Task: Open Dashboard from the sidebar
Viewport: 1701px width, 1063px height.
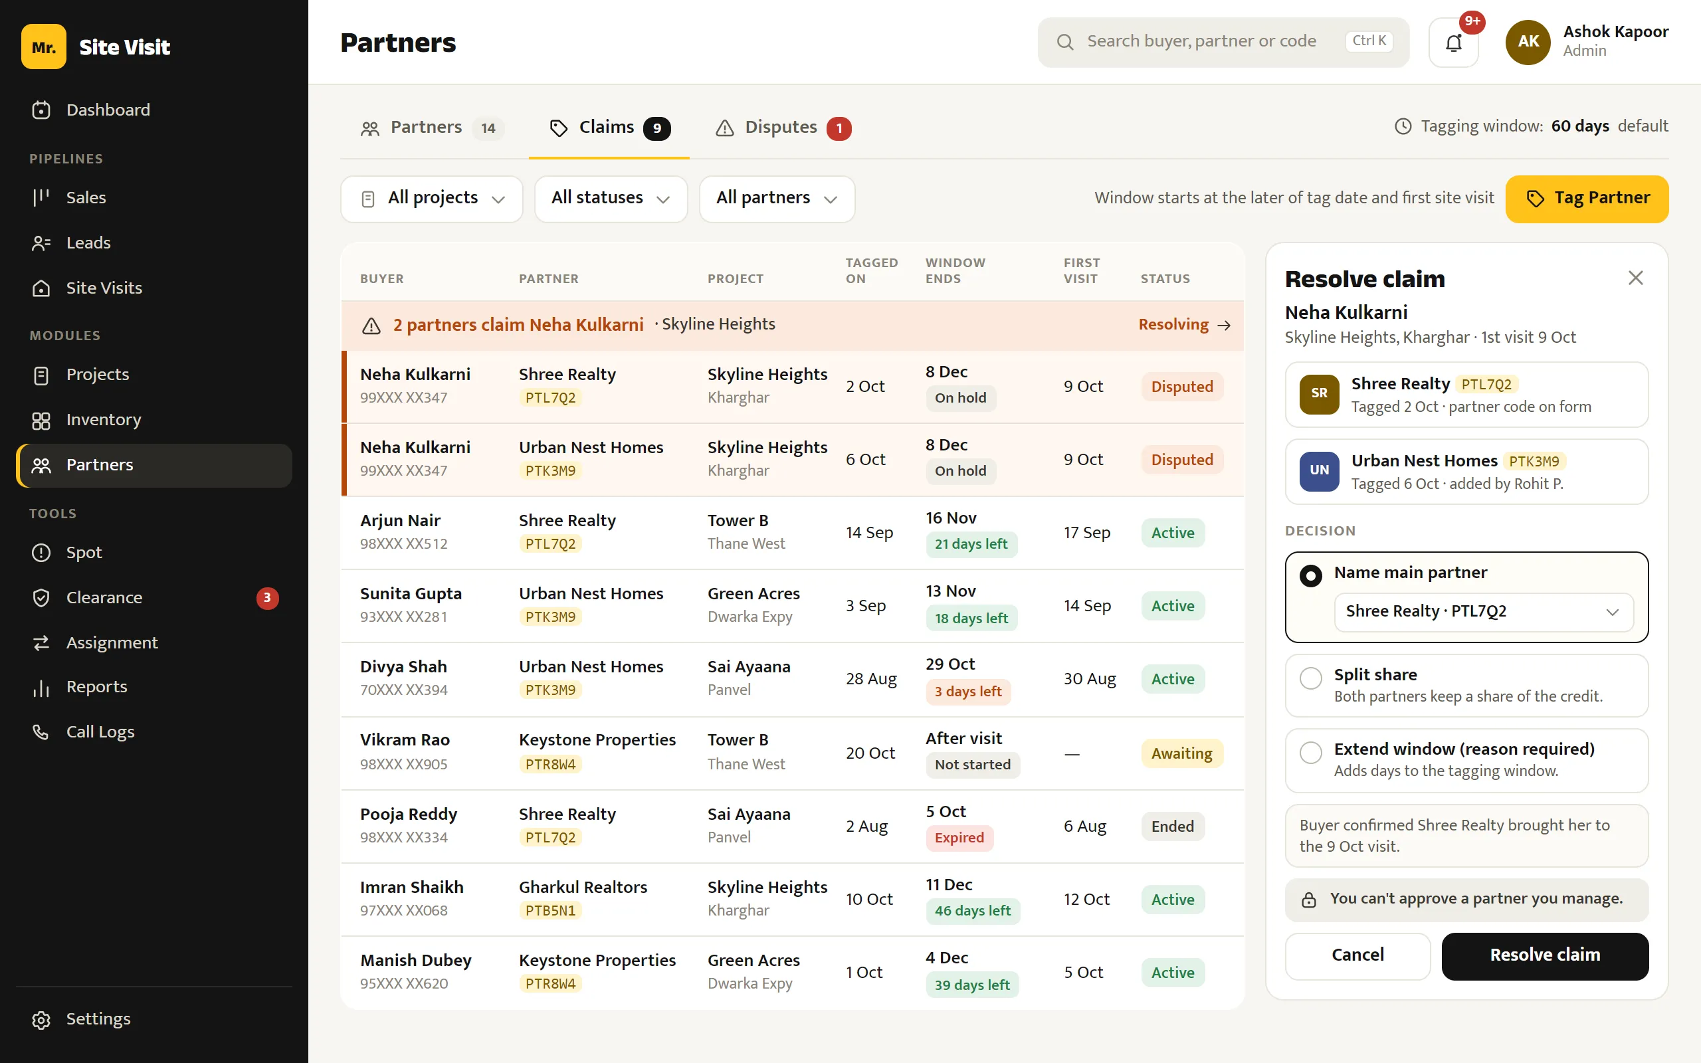Action: [x=154, y=110]
